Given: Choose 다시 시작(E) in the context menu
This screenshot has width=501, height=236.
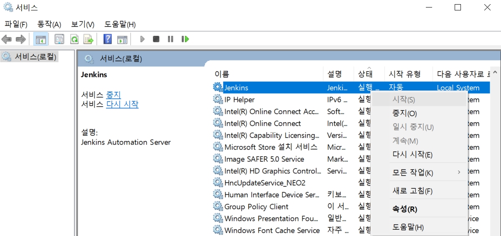Looking at the screenshot, I should [418, 154].
